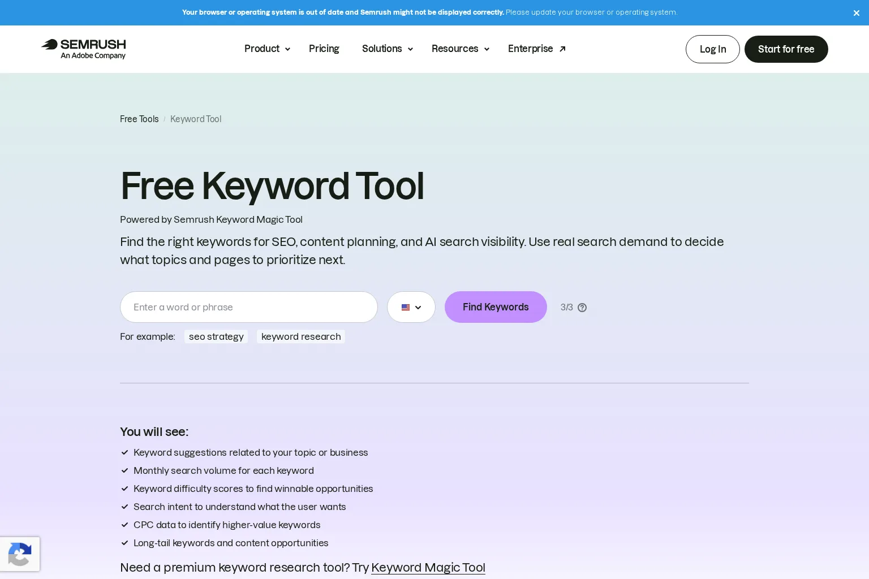This screenshot has width=869, height=579.
Task: Select the 'seo strategy' example
Action: coord(216,336)
